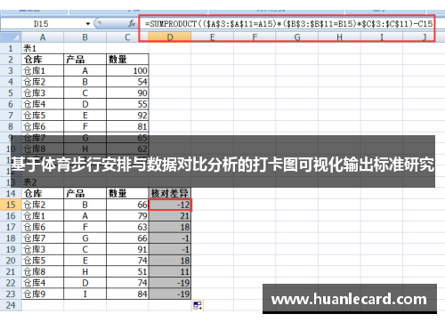Click the cell labeled 表1
445x322 pixels.
[x=43, y=48]
